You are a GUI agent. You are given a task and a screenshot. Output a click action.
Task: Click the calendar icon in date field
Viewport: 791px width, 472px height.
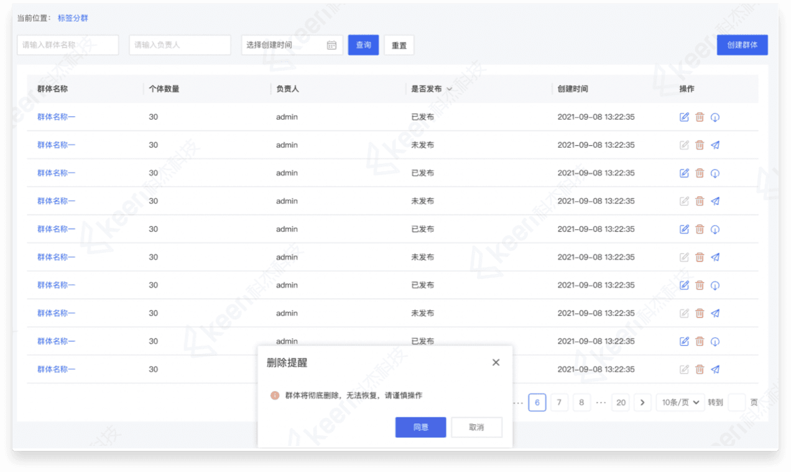click(x=331, y=45)
